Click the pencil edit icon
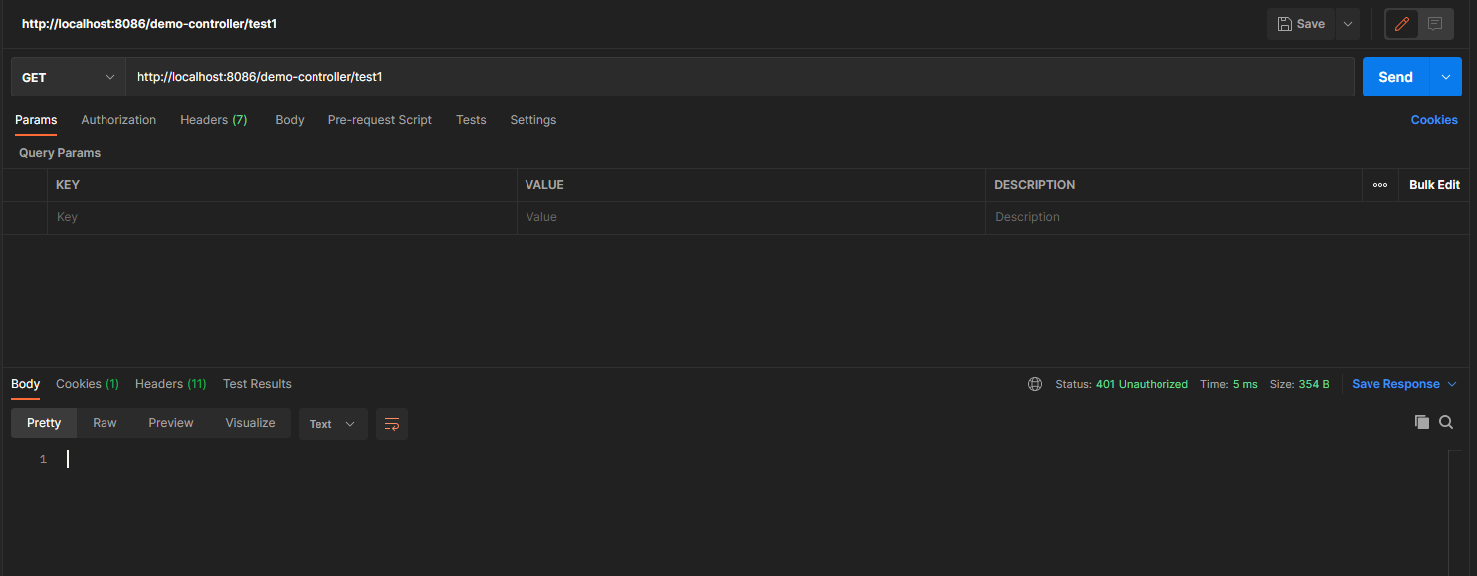The height and width of the screenshot is (576, 1477). (1402, 24)
